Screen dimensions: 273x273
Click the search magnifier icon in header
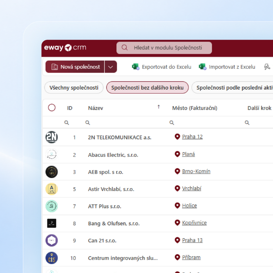click(x=124, y=48)
